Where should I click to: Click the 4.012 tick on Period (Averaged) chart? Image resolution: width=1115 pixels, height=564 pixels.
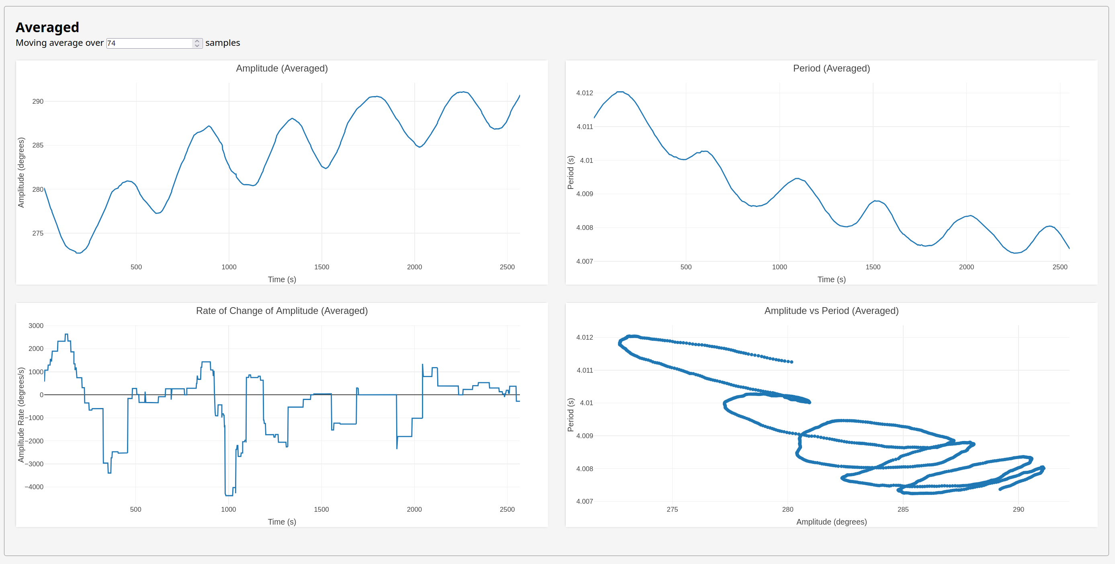click(584, 93)
